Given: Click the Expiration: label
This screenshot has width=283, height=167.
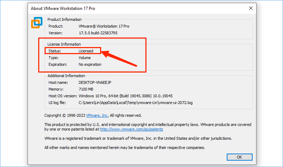Looking at the screenshot, I should (58, 64).
